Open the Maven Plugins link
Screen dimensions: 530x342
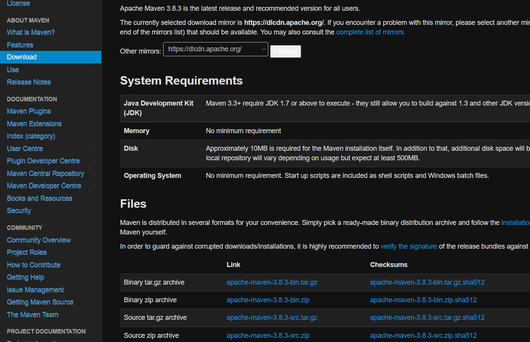29,111
